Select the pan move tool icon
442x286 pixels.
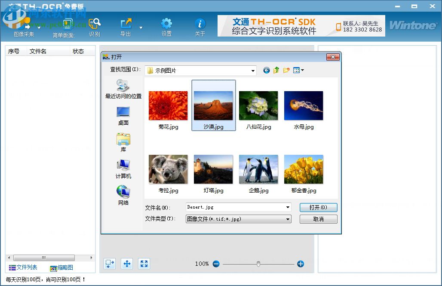pyautogui.click(x=127, y=264)
